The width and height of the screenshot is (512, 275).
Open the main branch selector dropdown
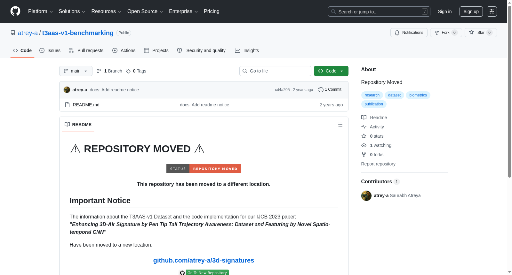tap(76, 71)
